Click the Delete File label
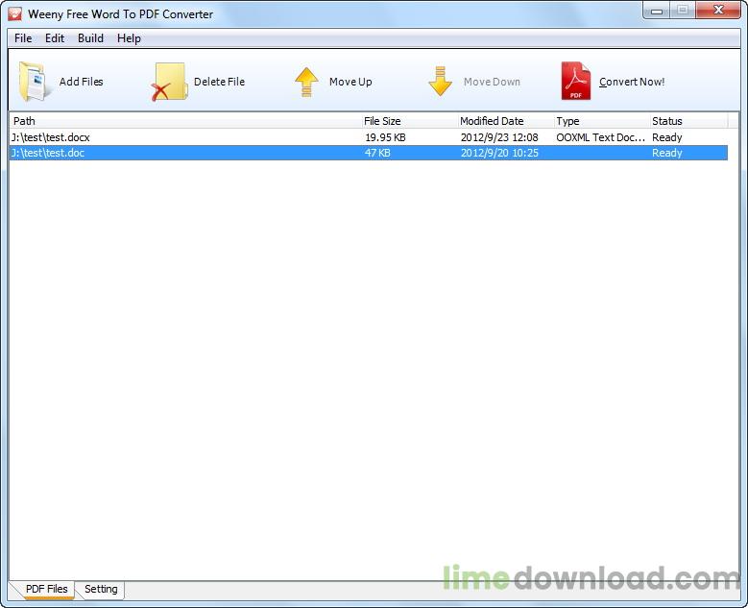 (x=219, y=82)
